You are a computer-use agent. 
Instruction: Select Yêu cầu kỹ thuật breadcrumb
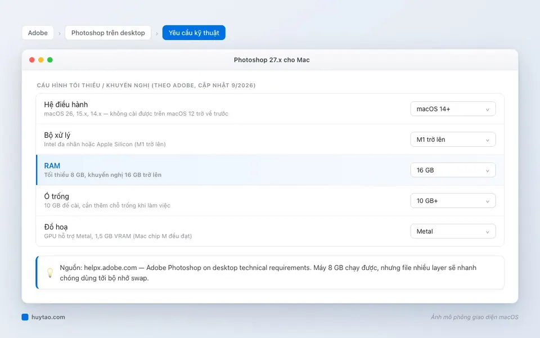click(194, 33)
